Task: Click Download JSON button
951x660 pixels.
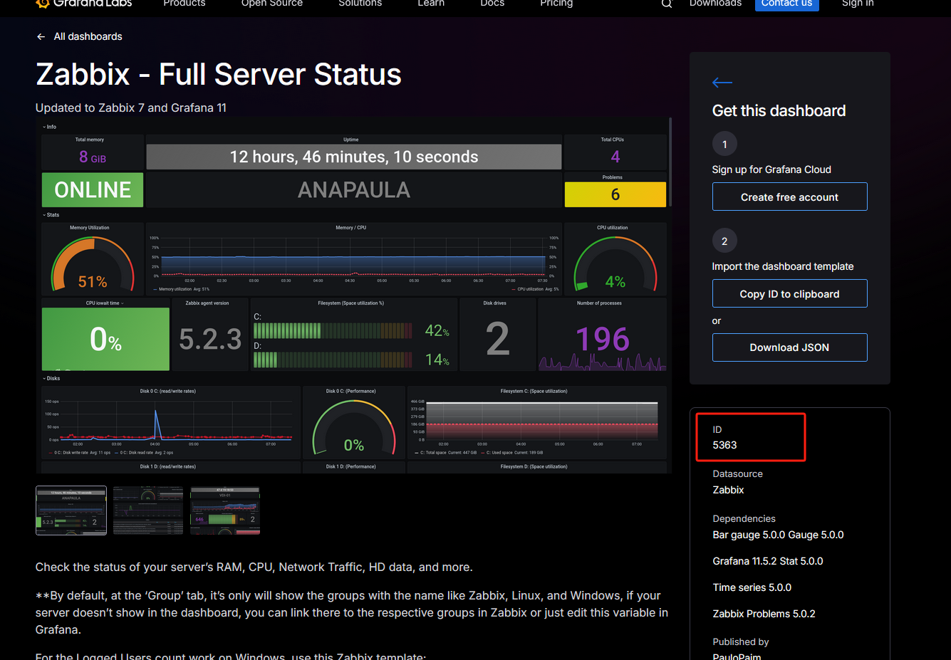Action: (x=790, y=347)
